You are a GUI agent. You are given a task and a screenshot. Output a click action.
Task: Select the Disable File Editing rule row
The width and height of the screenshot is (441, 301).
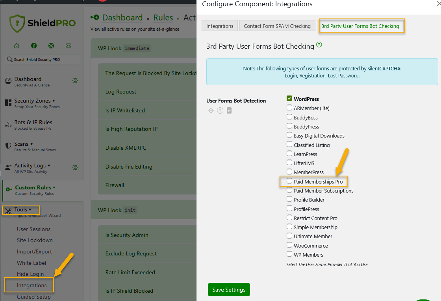click(x=147, y=167)
